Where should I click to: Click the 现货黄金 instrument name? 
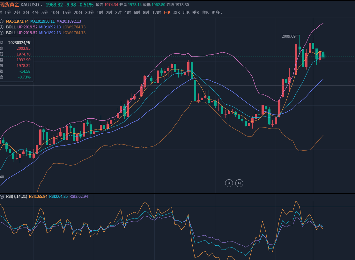coord(10,5)
